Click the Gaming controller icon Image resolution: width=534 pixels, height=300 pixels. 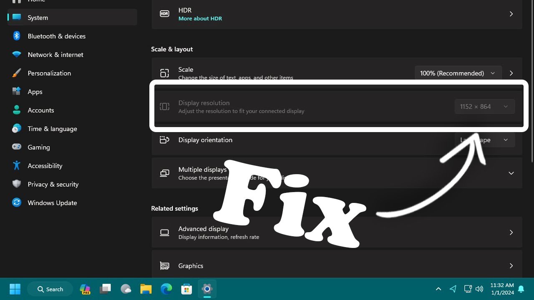pos(17,147)
